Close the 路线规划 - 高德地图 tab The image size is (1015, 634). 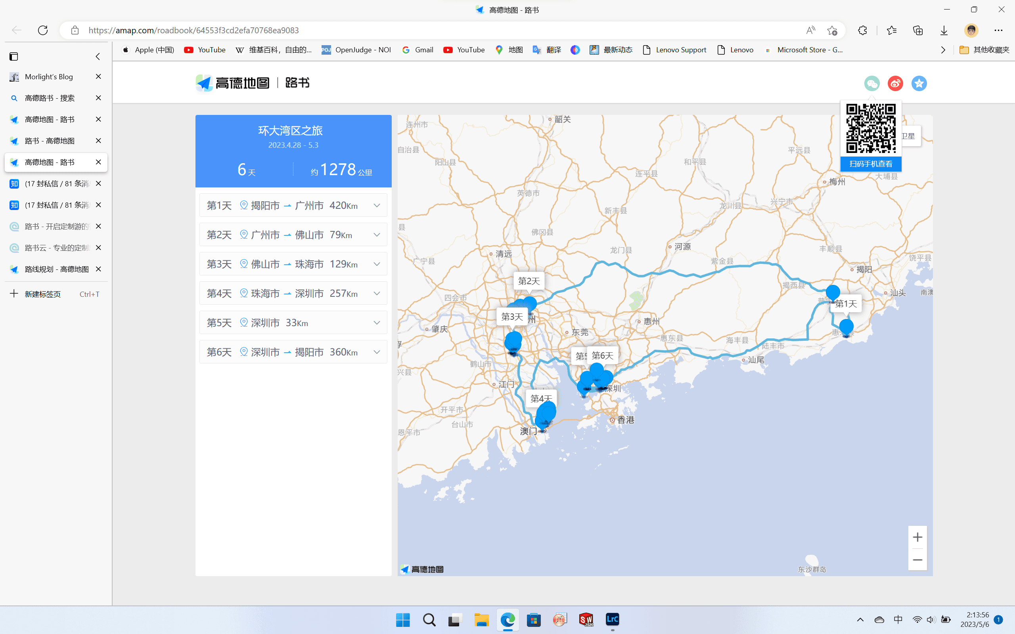click(x=98, y=269)
